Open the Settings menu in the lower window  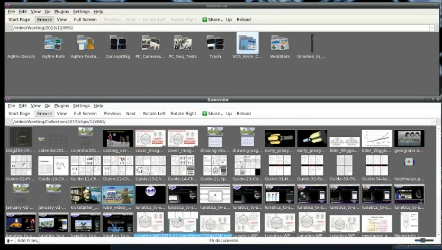tap(81, 106)
